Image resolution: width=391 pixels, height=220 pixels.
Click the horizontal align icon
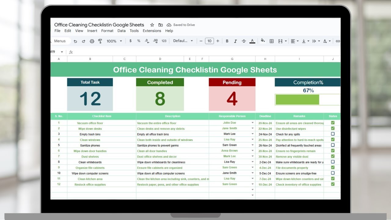click(x=293, y=41)
